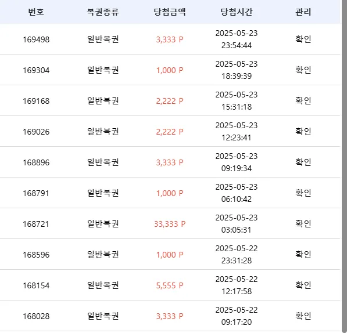Select the 5,555 P prize amount

(x=170, y=285)
